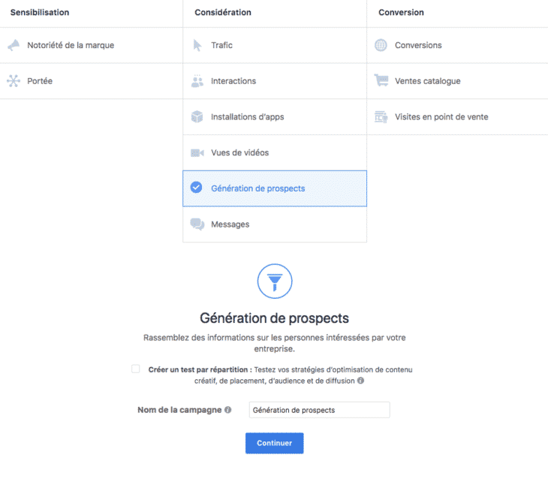Viewport: 548px width, 482px height.
Task: Click the Trafic cursor icon
Action: 197,46
